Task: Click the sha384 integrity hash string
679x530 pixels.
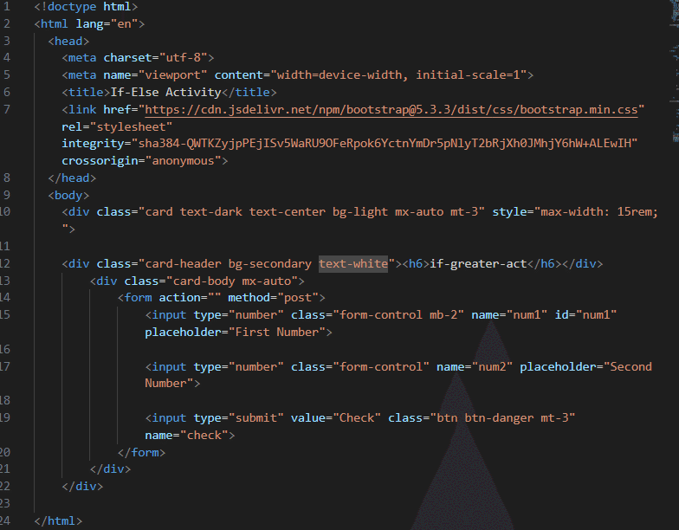Action: tap(385, 144)
